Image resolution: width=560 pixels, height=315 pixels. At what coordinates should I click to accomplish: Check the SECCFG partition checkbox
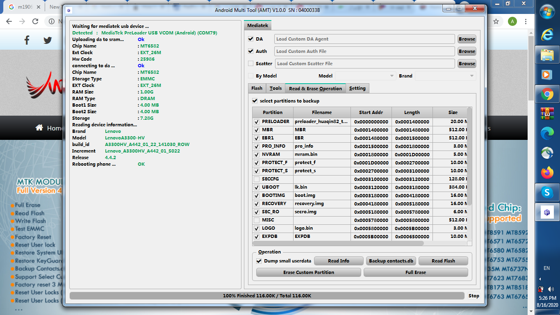tap(257, 179)
